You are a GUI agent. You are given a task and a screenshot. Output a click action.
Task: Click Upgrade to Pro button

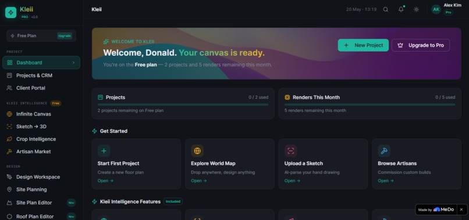pyautogui.click(x=421, y=45)
